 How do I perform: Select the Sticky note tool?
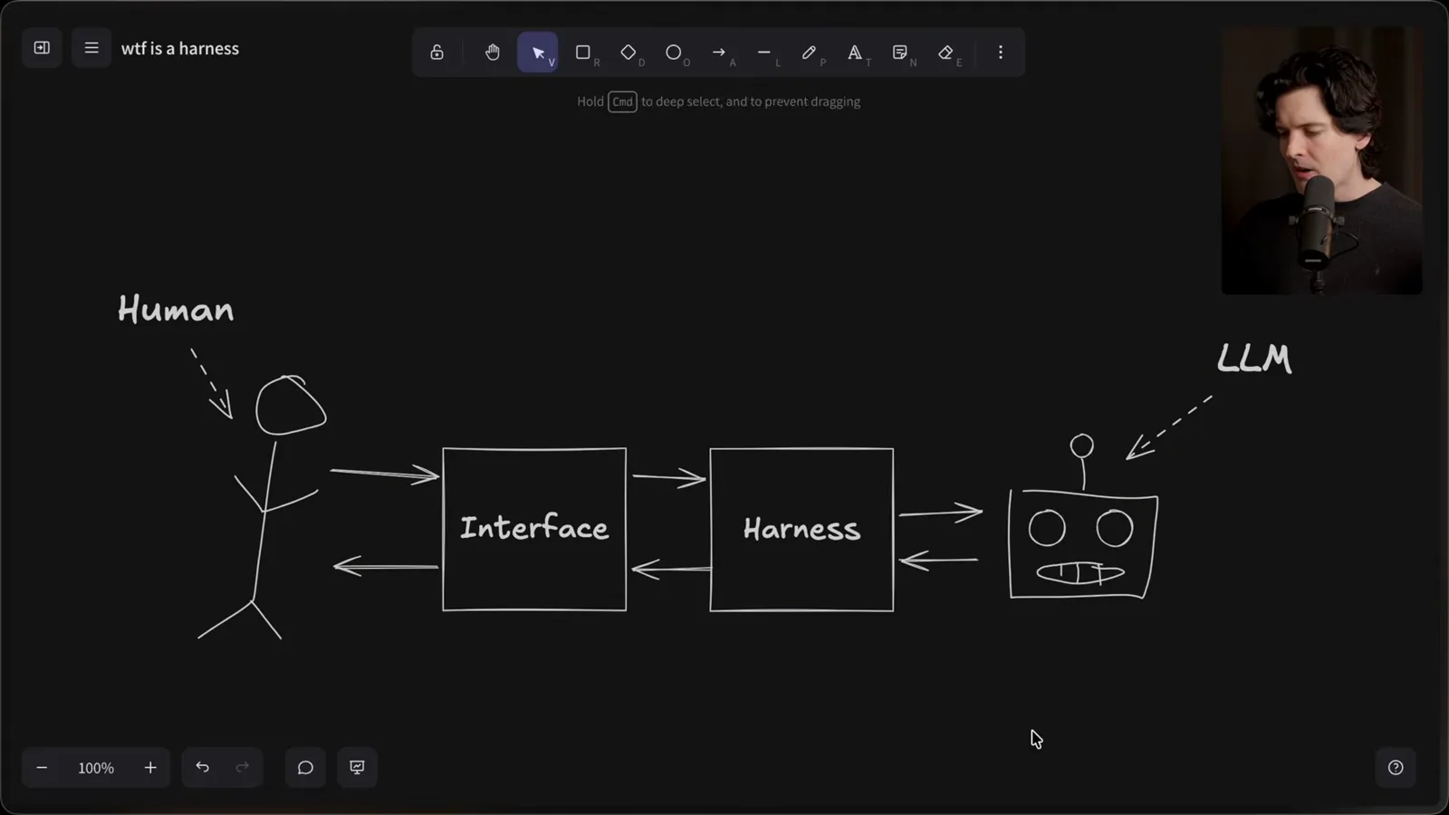click(x=900, y=53)
